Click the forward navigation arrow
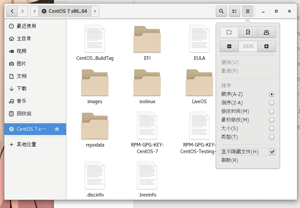 pos(22,11)
